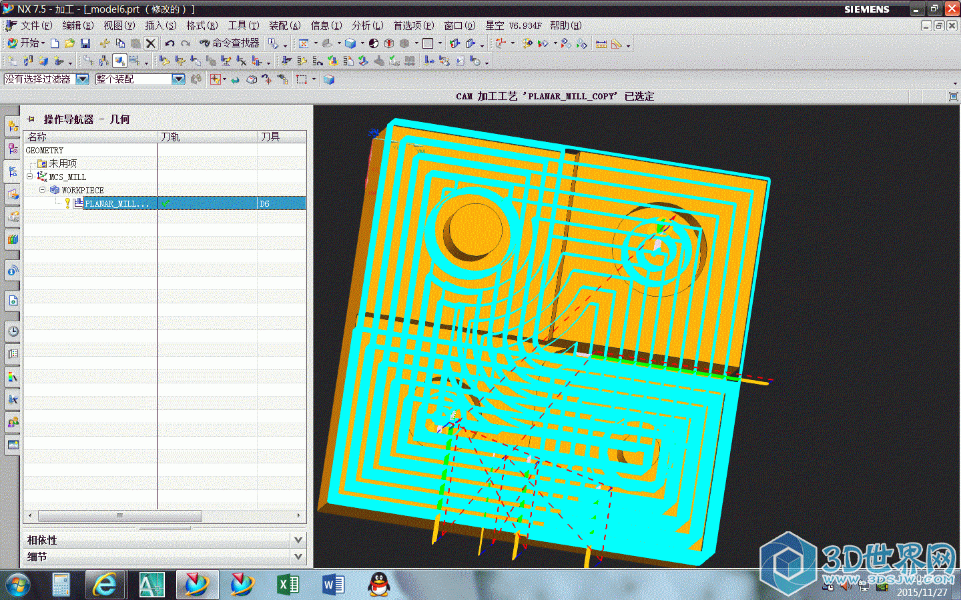Click the geometry view toolbar icon

tap(119, 61)
